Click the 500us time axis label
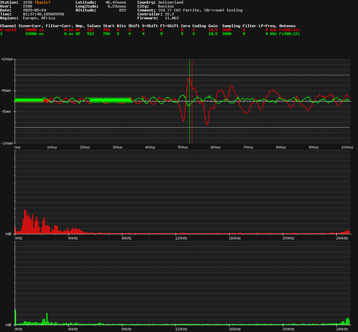Screen dimensions: 358x332 coord(183,148)
